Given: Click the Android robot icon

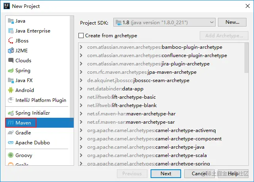Looking at the screenshot, I should pyautogui.click(x=11, y=90).
